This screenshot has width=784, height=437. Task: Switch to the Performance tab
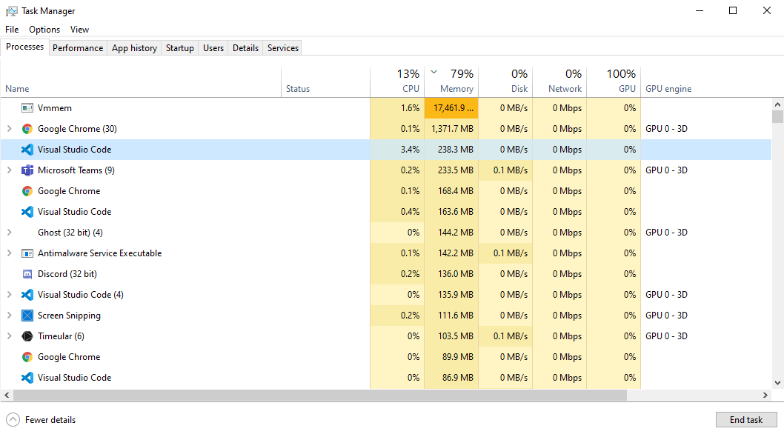[x=78, y=48]
